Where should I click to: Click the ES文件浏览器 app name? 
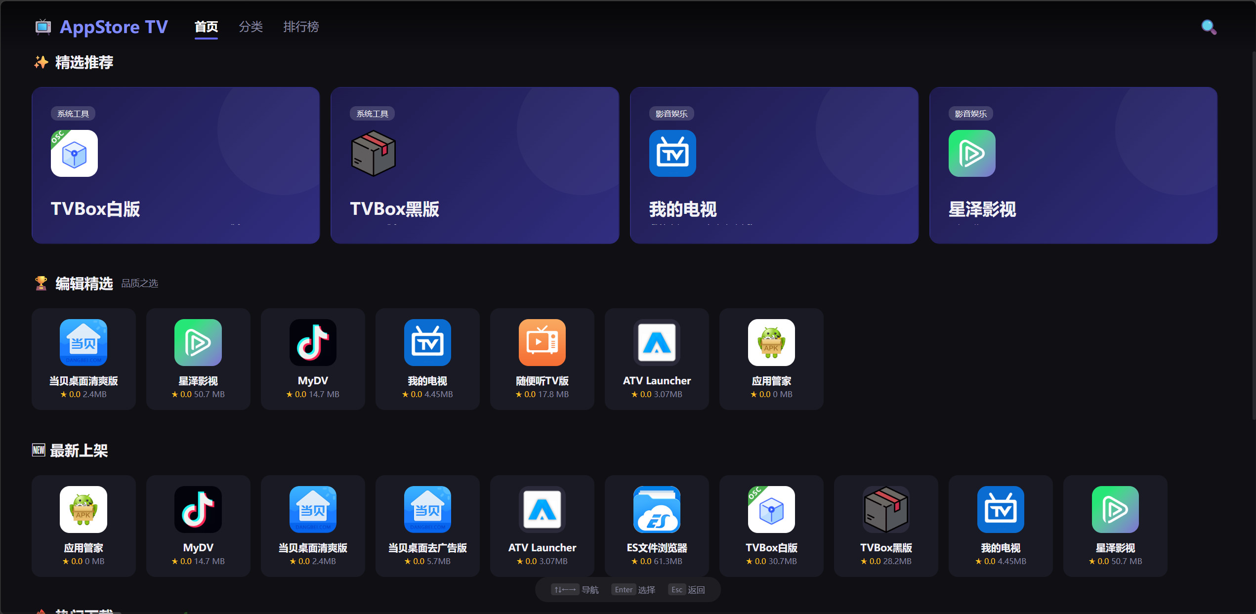coord(657,548)
